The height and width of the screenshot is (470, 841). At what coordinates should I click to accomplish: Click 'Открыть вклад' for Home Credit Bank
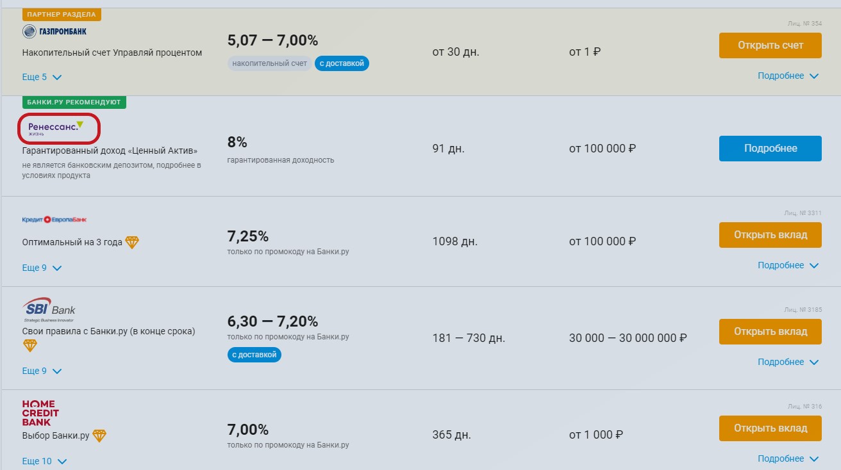pyautogui.click(x=770, y=428)
